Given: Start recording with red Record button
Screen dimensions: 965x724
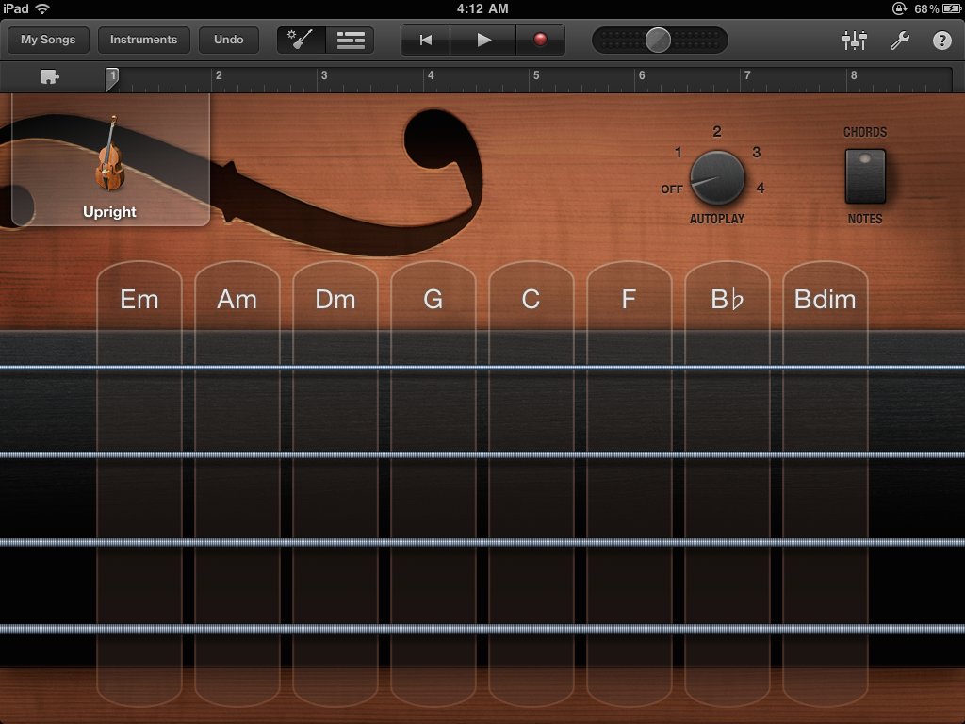Looking at the screenshot, I should tap(540, 40).
